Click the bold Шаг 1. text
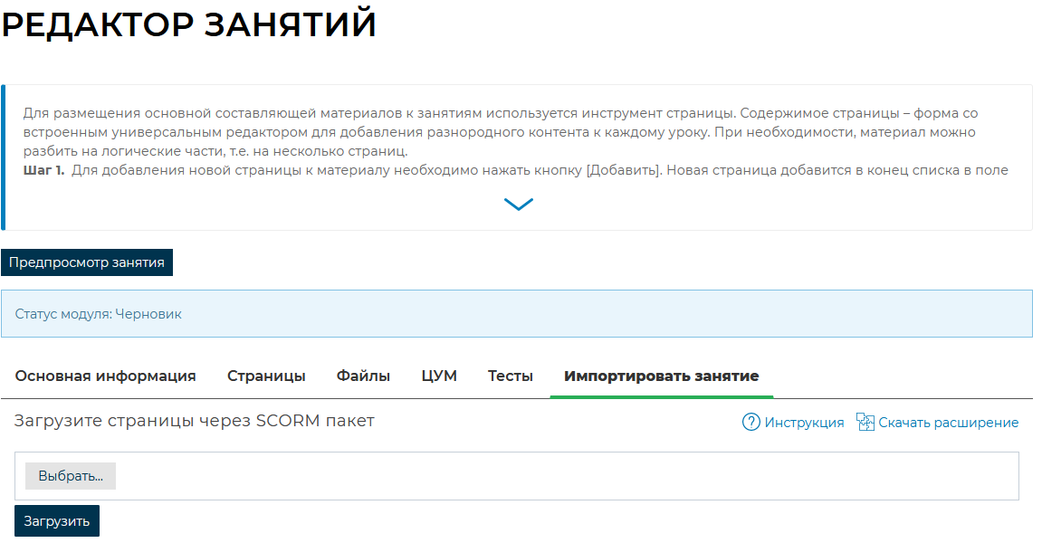This screenshot has width=1042, height=543. 43,170
